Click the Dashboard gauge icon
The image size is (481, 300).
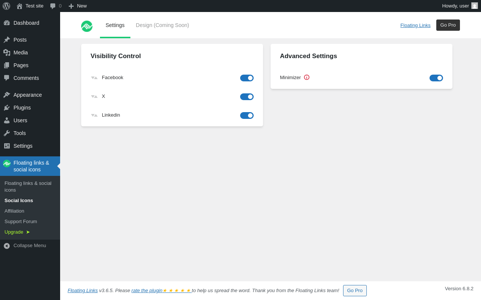(x=7, y=23)
